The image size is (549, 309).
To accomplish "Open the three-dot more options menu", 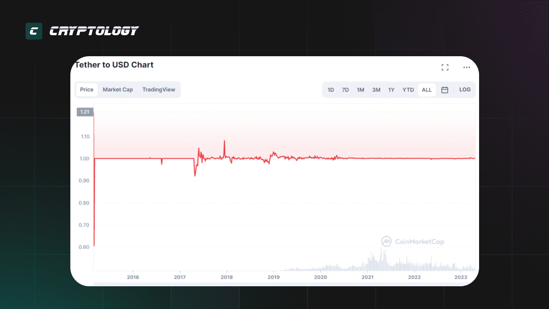I will click(x=467, y=67).
